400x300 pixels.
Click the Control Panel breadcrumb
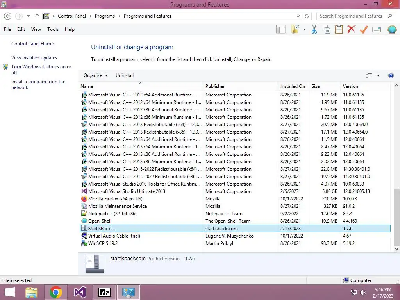(72, 16)
